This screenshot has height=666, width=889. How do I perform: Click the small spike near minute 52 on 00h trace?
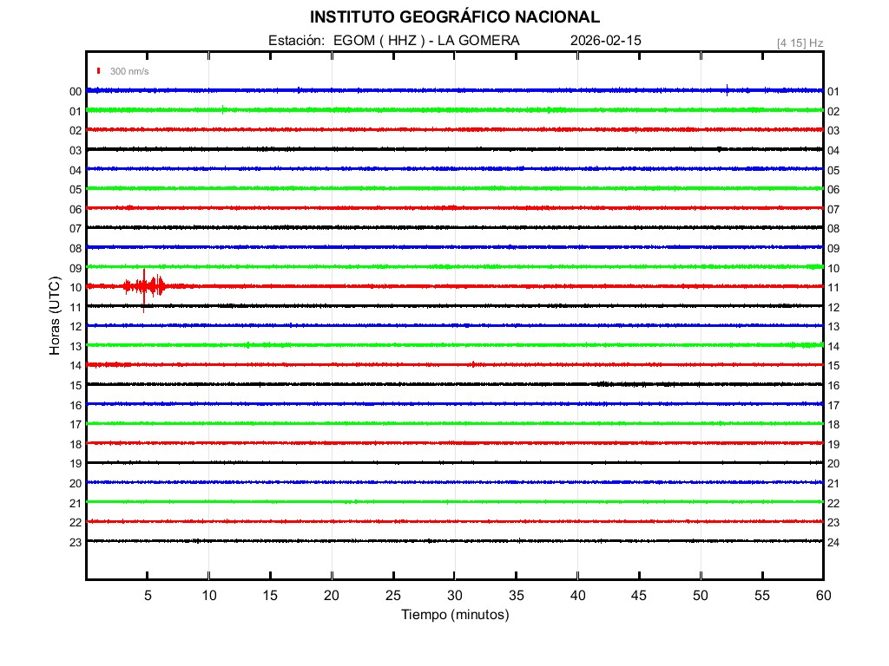pyautogui.click(x=727, y=88)
